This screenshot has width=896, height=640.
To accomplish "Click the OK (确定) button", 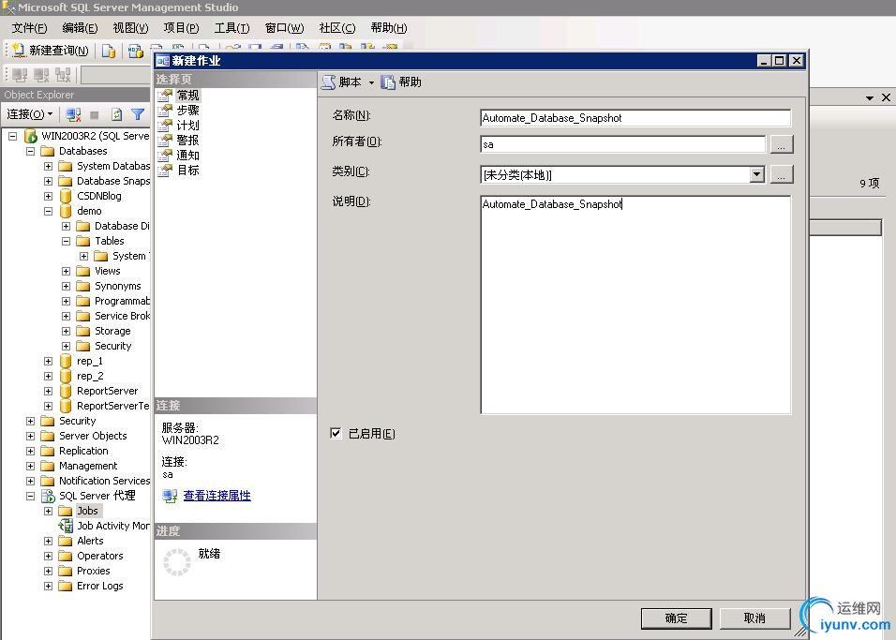I will pyautogui.click(x=676, y=618).
